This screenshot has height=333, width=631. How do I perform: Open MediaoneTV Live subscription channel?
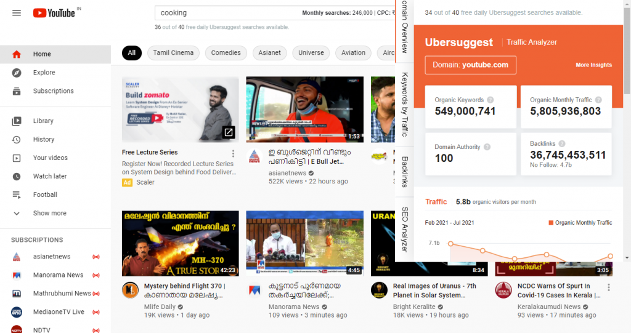(55, 313)
